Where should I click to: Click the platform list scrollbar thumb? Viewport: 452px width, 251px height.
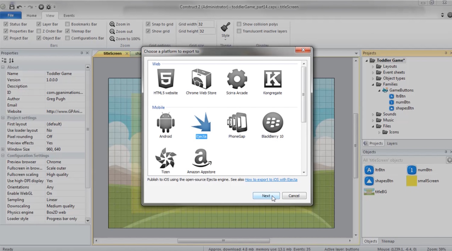304,94
